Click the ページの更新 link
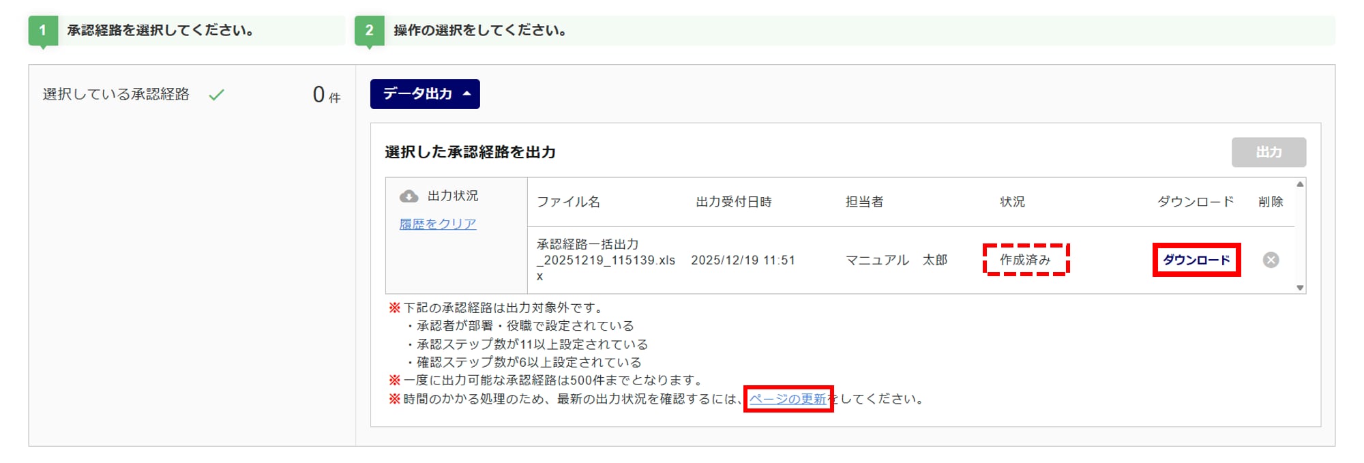Screen dimensions: 1364x463 (788, 399)
